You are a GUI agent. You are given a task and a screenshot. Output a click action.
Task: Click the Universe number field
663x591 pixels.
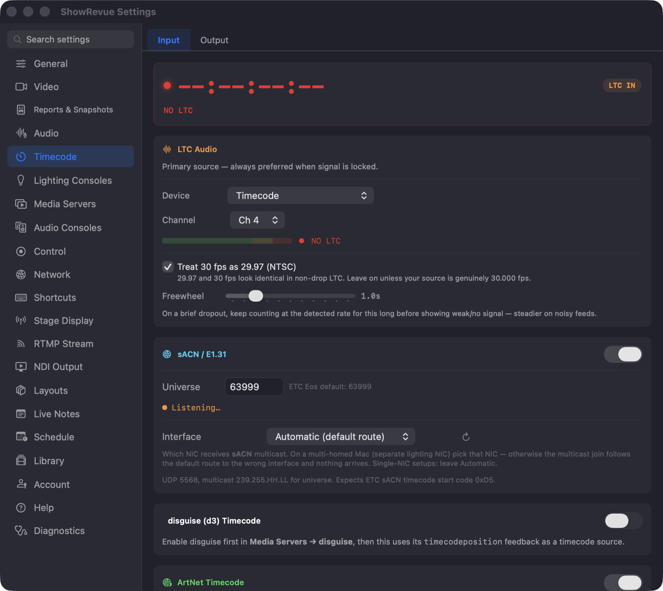click(254, 387)
